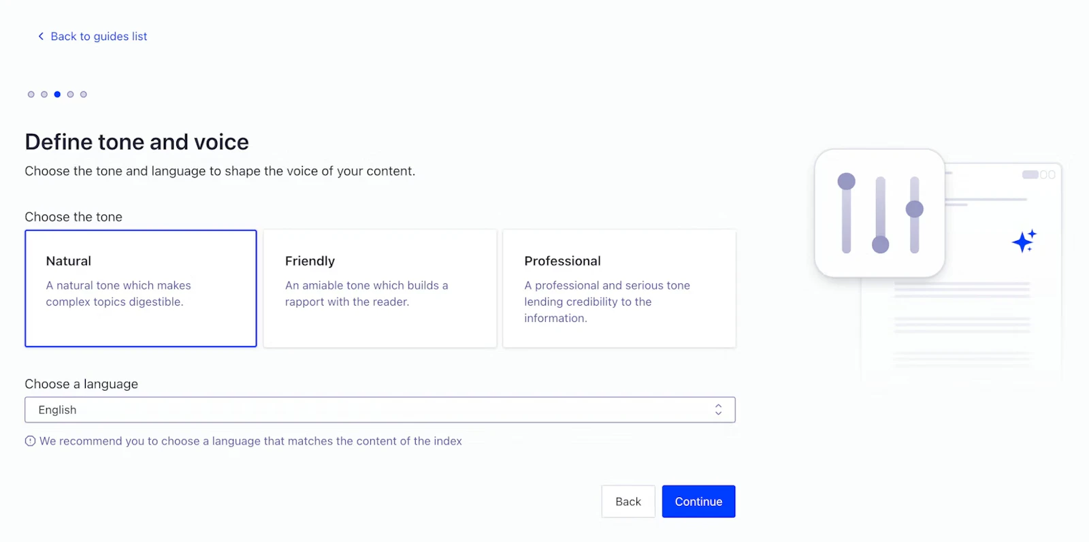Viewport: 1089px width, 542px height.
Task: Pick the Professional tone card
Action: 619,289
